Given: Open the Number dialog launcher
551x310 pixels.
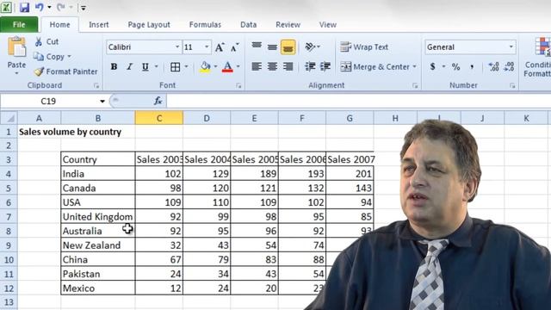Looking at the screenshot, I should click(512, 86).
